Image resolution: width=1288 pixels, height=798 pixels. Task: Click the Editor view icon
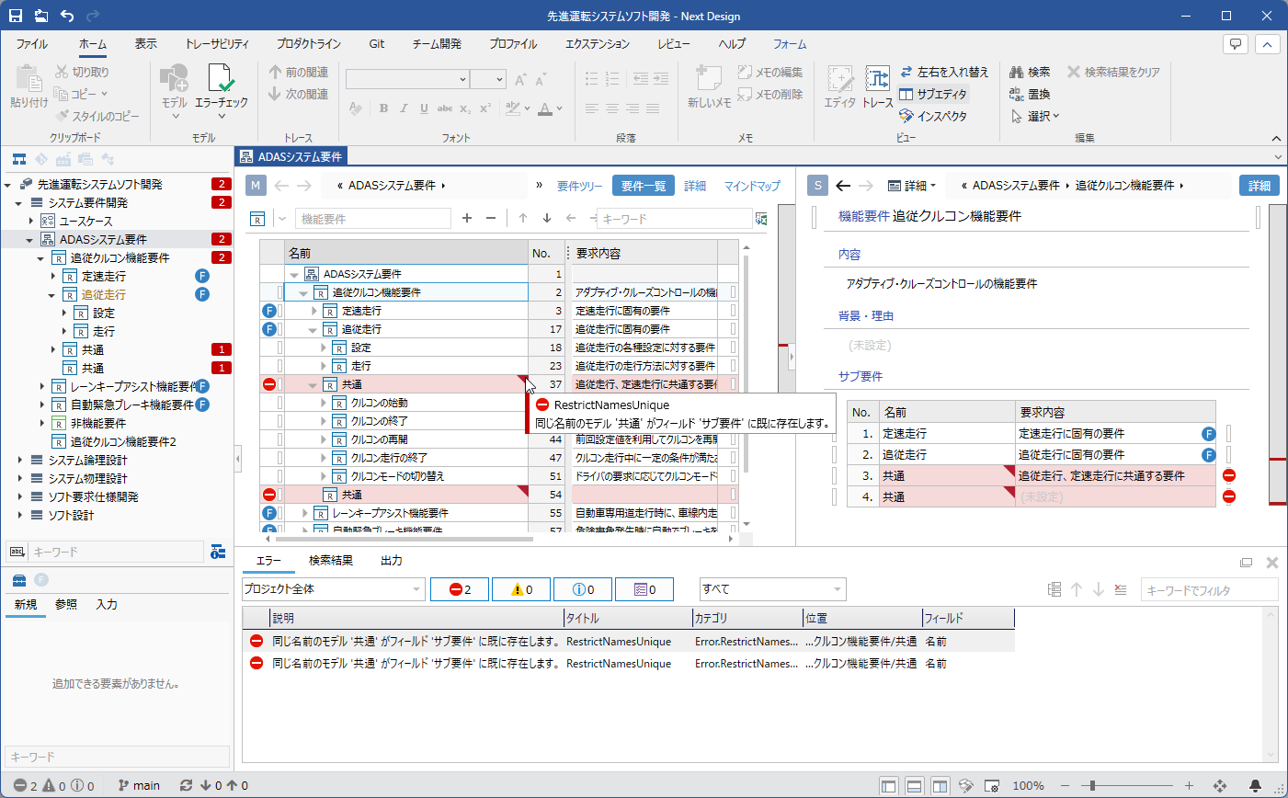(x=839, y=83)
